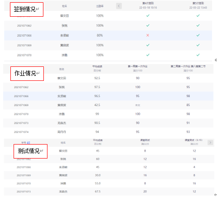Click 22-03-18 checkmark for student 2021071062
This screenshot has height=201, width=217.
148,25
